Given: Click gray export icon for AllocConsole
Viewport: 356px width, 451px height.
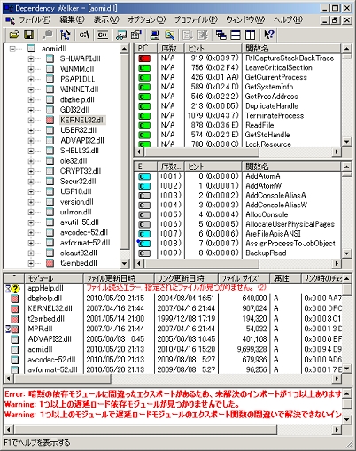Looking at the screenshot, I should pyautogui.click(x=144, y=214).
